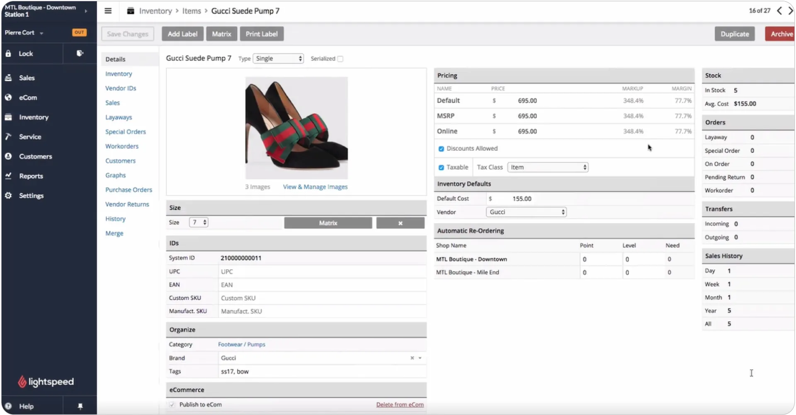Open the Tax Class dropdown
The image size is (796, 415).
tap(548, 167)
